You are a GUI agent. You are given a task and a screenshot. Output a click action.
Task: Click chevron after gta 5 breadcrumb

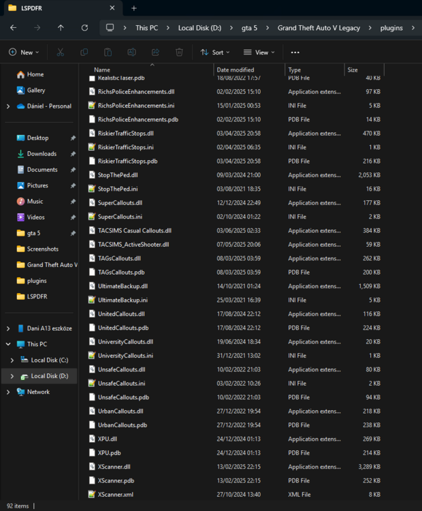[x=267, y=28]
